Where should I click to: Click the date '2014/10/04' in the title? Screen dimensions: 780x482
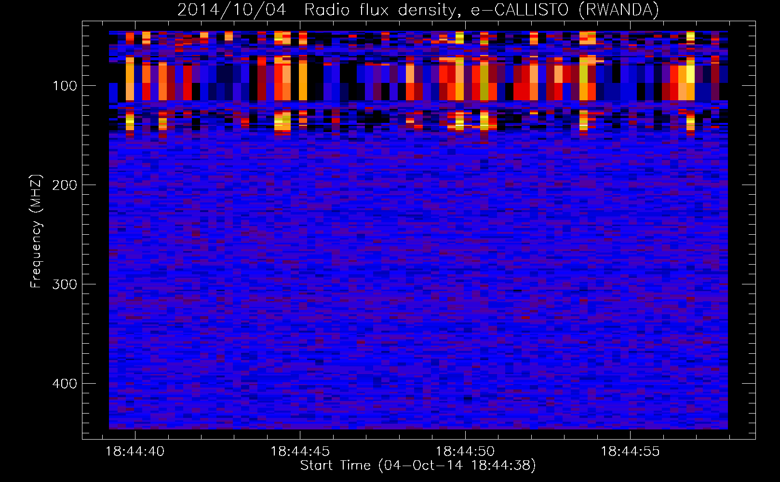click(x=232, y=10)
